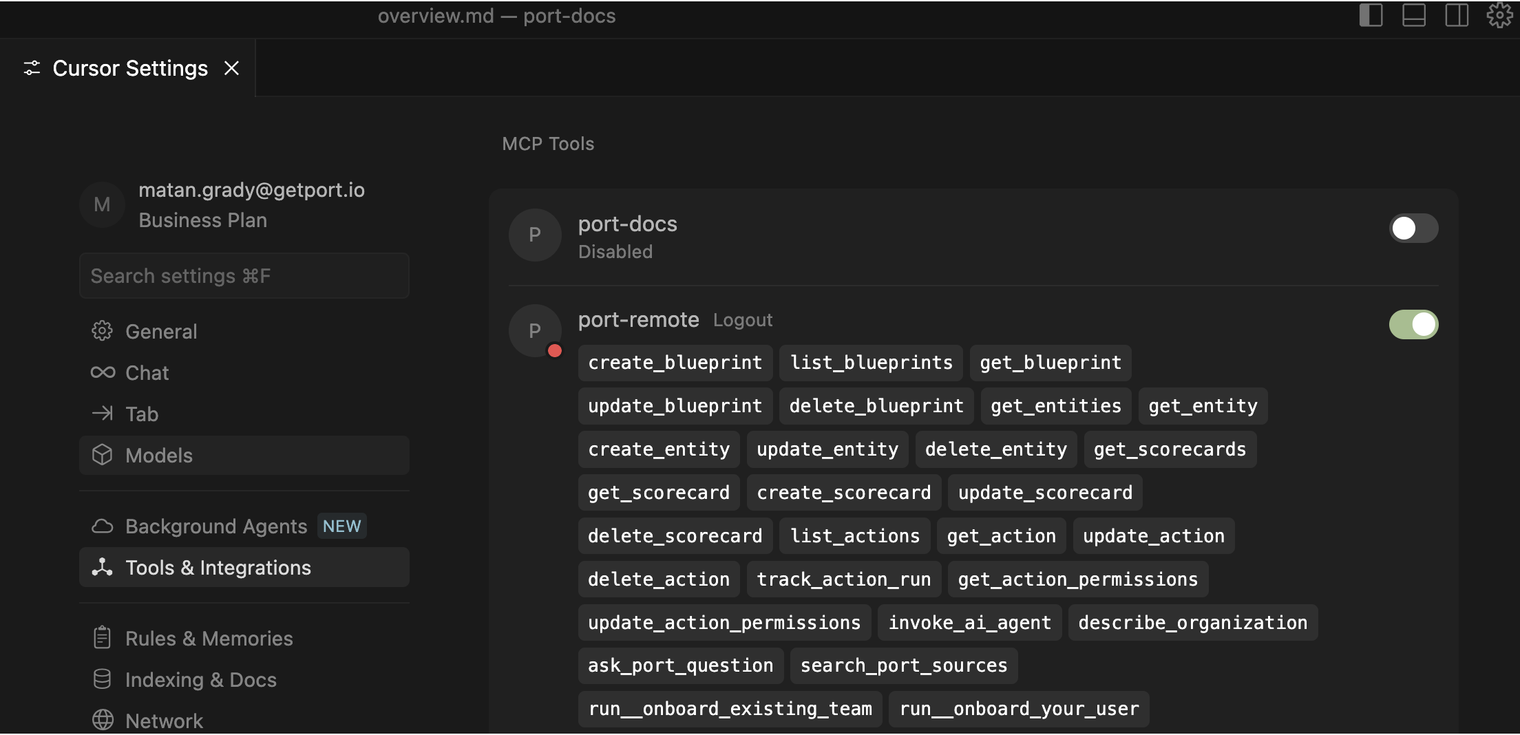This screenshot has height=735, width=1520.
Task: Toggle the bottom panel layout icon
Action: point(1414,16)
